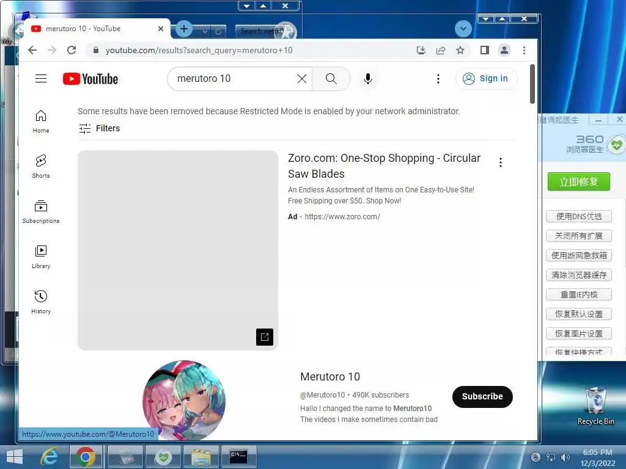The height and width of the screenshot is (469, 626).
Task: Subscribe to Merutoro 10 channel
Action: 482,396
